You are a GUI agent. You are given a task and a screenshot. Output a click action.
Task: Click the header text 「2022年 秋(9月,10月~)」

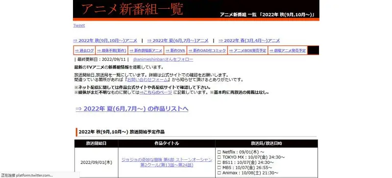[x=287, y=15]
